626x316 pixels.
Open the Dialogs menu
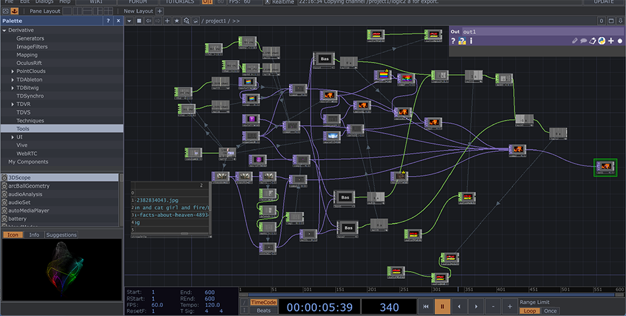pyautogui.click(x=44, y=2)
